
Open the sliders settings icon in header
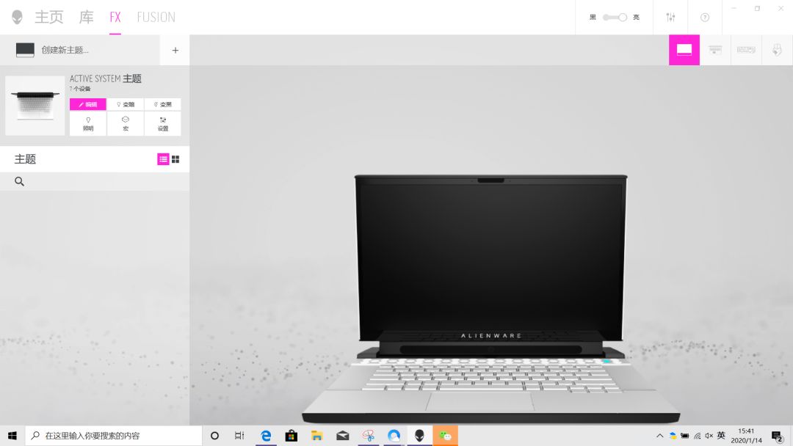click(670, 17)
